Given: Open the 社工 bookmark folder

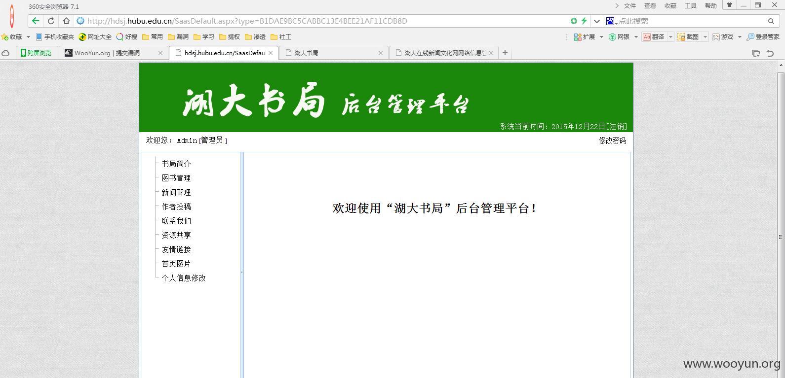Looking at the screenshot, I should [281, 37].
